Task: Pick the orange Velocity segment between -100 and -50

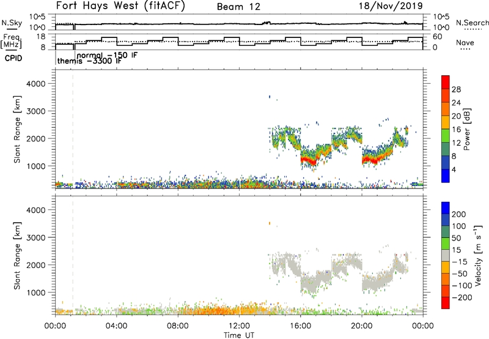Action: (446, 279)
